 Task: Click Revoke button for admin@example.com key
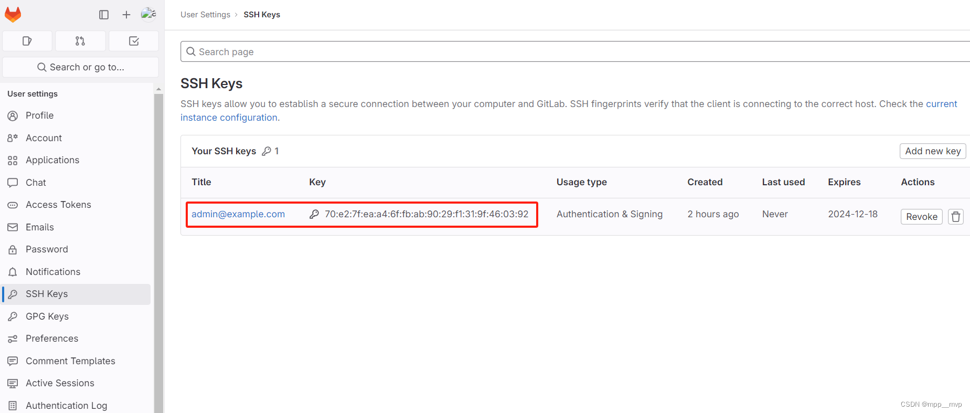pos(922,217)
